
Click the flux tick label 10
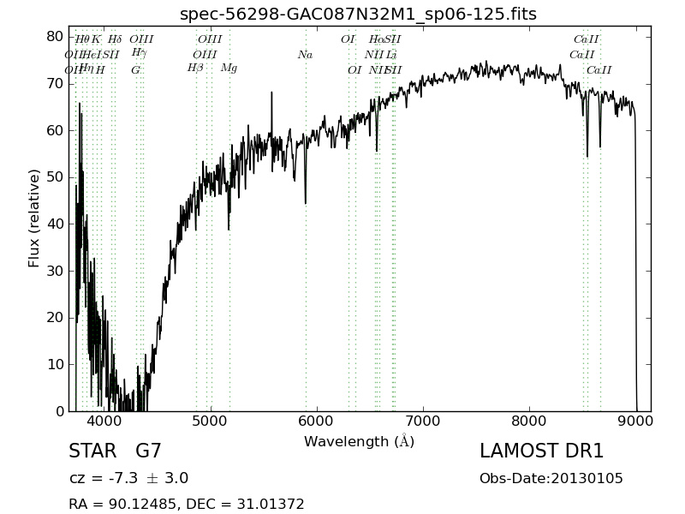[x=55, y=365]
